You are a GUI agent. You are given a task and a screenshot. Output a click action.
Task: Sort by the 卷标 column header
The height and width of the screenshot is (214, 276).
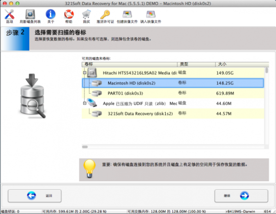click(x=129, y=65)
